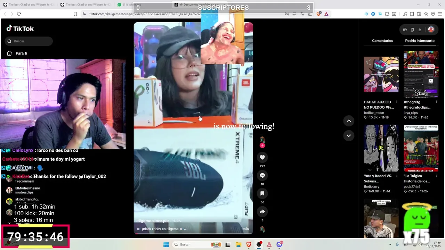
Task: Open the sound disc below the share count
Action: (262, 229)
